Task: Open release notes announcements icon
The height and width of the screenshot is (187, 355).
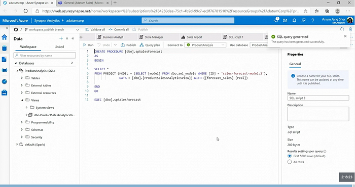Action: 276,20
